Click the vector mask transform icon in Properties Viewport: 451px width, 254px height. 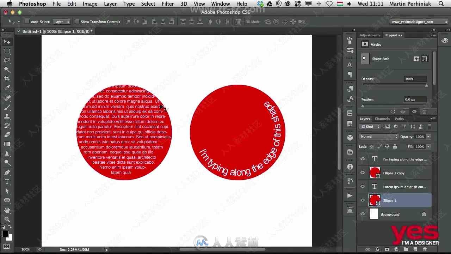point(425,59)
